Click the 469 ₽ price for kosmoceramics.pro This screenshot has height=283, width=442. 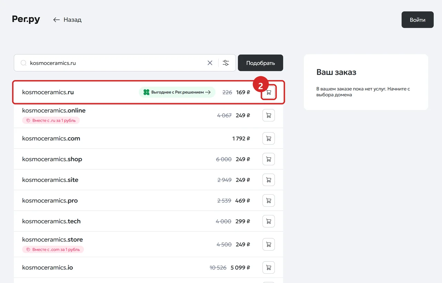pyautogui.click(x=243, y=201)
